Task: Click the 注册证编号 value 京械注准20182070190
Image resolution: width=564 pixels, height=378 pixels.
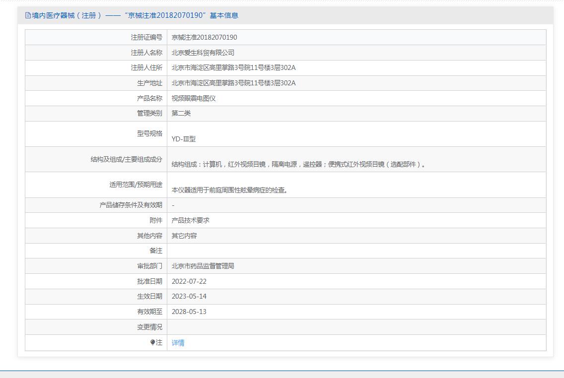Action: tap(205, 37)
